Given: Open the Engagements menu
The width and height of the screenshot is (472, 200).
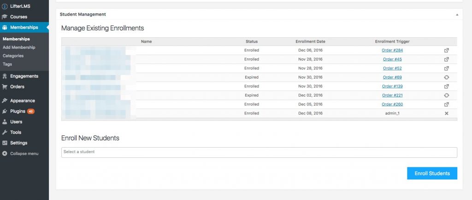Looking at the screenshot, I should (x=24, y=76).
